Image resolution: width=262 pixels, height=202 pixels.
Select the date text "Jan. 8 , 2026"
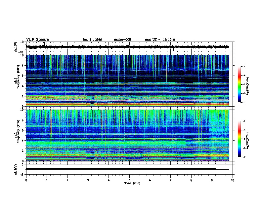(92, 40)
